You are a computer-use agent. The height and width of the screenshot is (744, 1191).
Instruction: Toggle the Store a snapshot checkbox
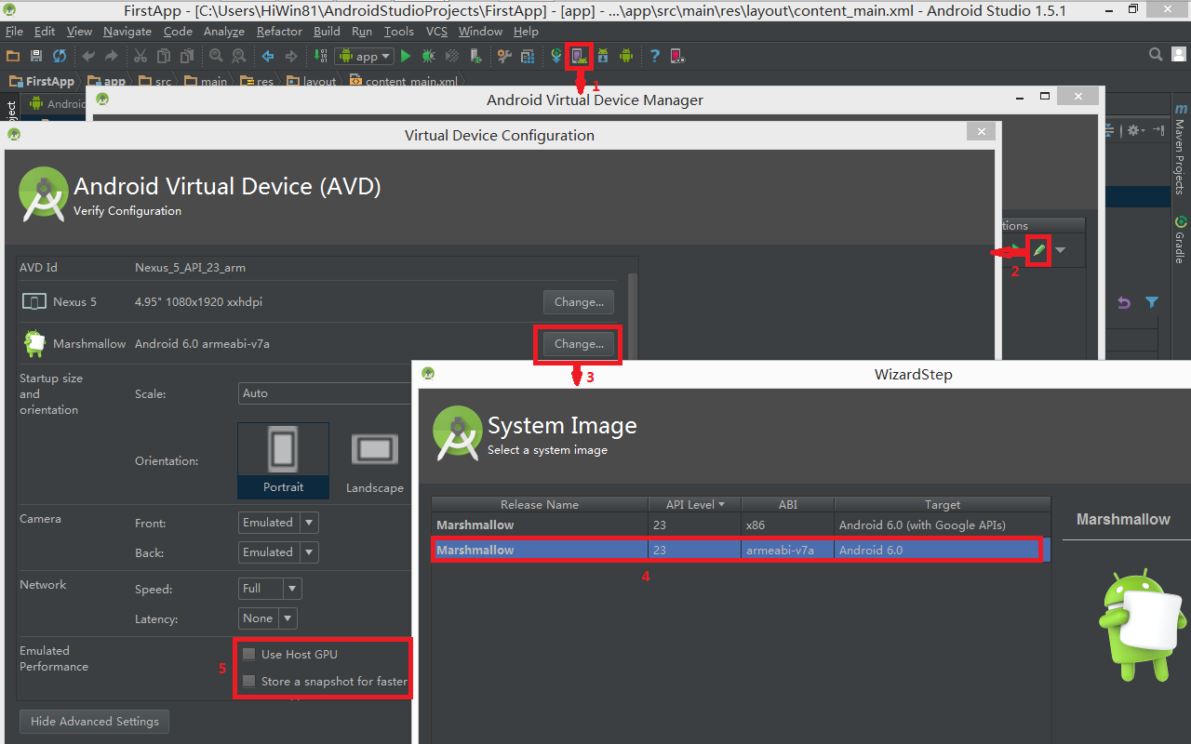pos(249,681)
